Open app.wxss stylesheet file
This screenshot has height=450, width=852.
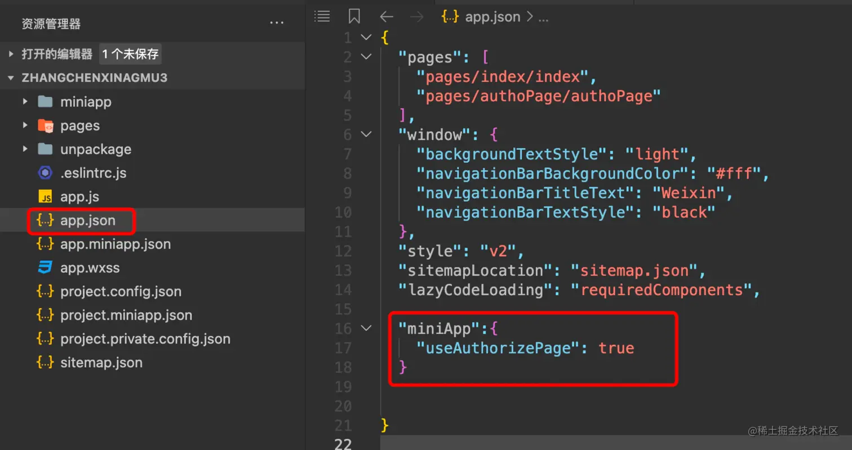(90, 268)
